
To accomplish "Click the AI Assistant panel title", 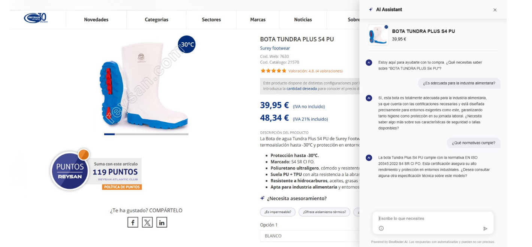I will pos(389,9).
